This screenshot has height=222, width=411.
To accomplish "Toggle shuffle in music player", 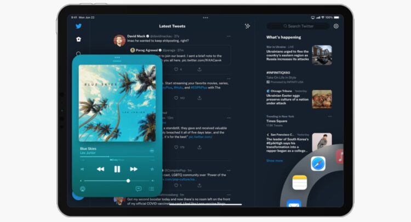I will 82,169.
